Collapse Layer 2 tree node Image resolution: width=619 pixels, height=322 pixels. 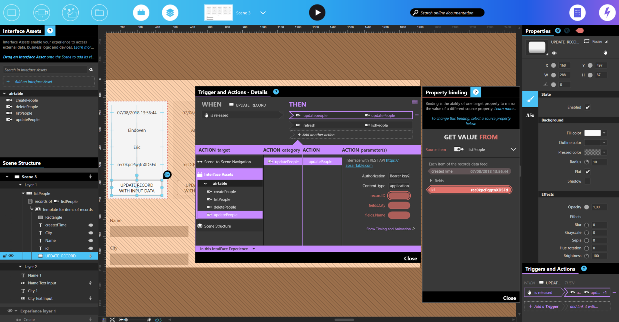click(20, 266)
